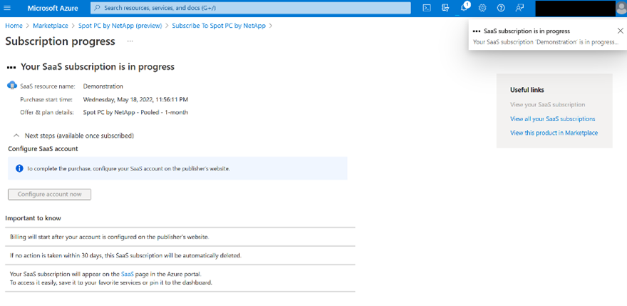This screenshot has height=306, width=627.
Task: Open portal settings gear
Action: [x=482, y=8]
